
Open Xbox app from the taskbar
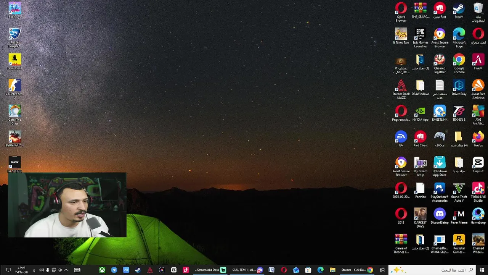(102, 270)
